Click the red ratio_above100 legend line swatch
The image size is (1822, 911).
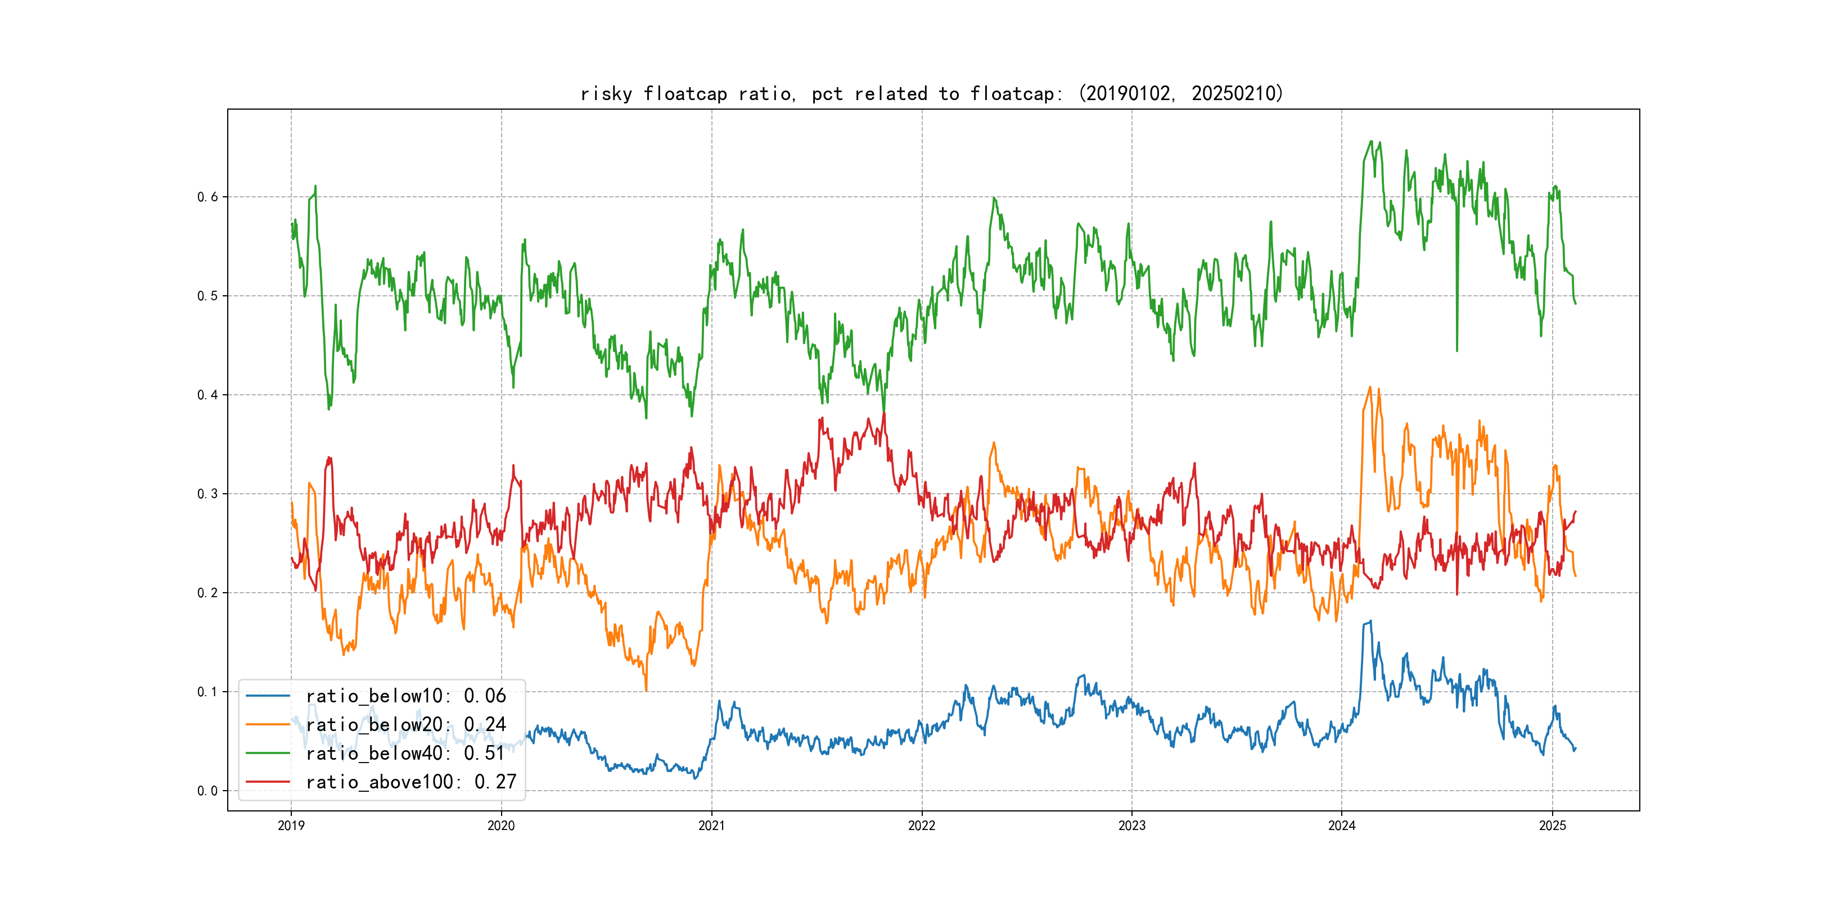coord(267,782)
